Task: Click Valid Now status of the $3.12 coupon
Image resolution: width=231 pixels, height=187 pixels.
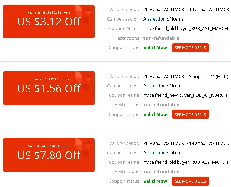Action: (x=155, y=47)
